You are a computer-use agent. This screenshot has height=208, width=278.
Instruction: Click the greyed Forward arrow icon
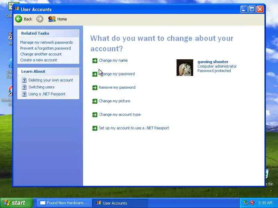[40, 19]
